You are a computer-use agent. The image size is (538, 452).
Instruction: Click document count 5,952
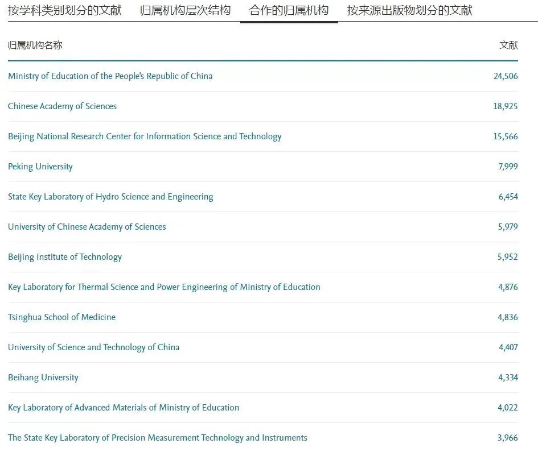(x=507, y=257)
